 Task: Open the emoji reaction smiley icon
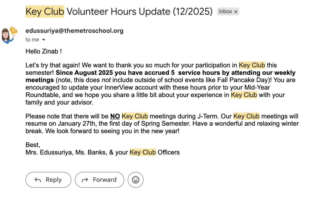[x=136, y=180]
